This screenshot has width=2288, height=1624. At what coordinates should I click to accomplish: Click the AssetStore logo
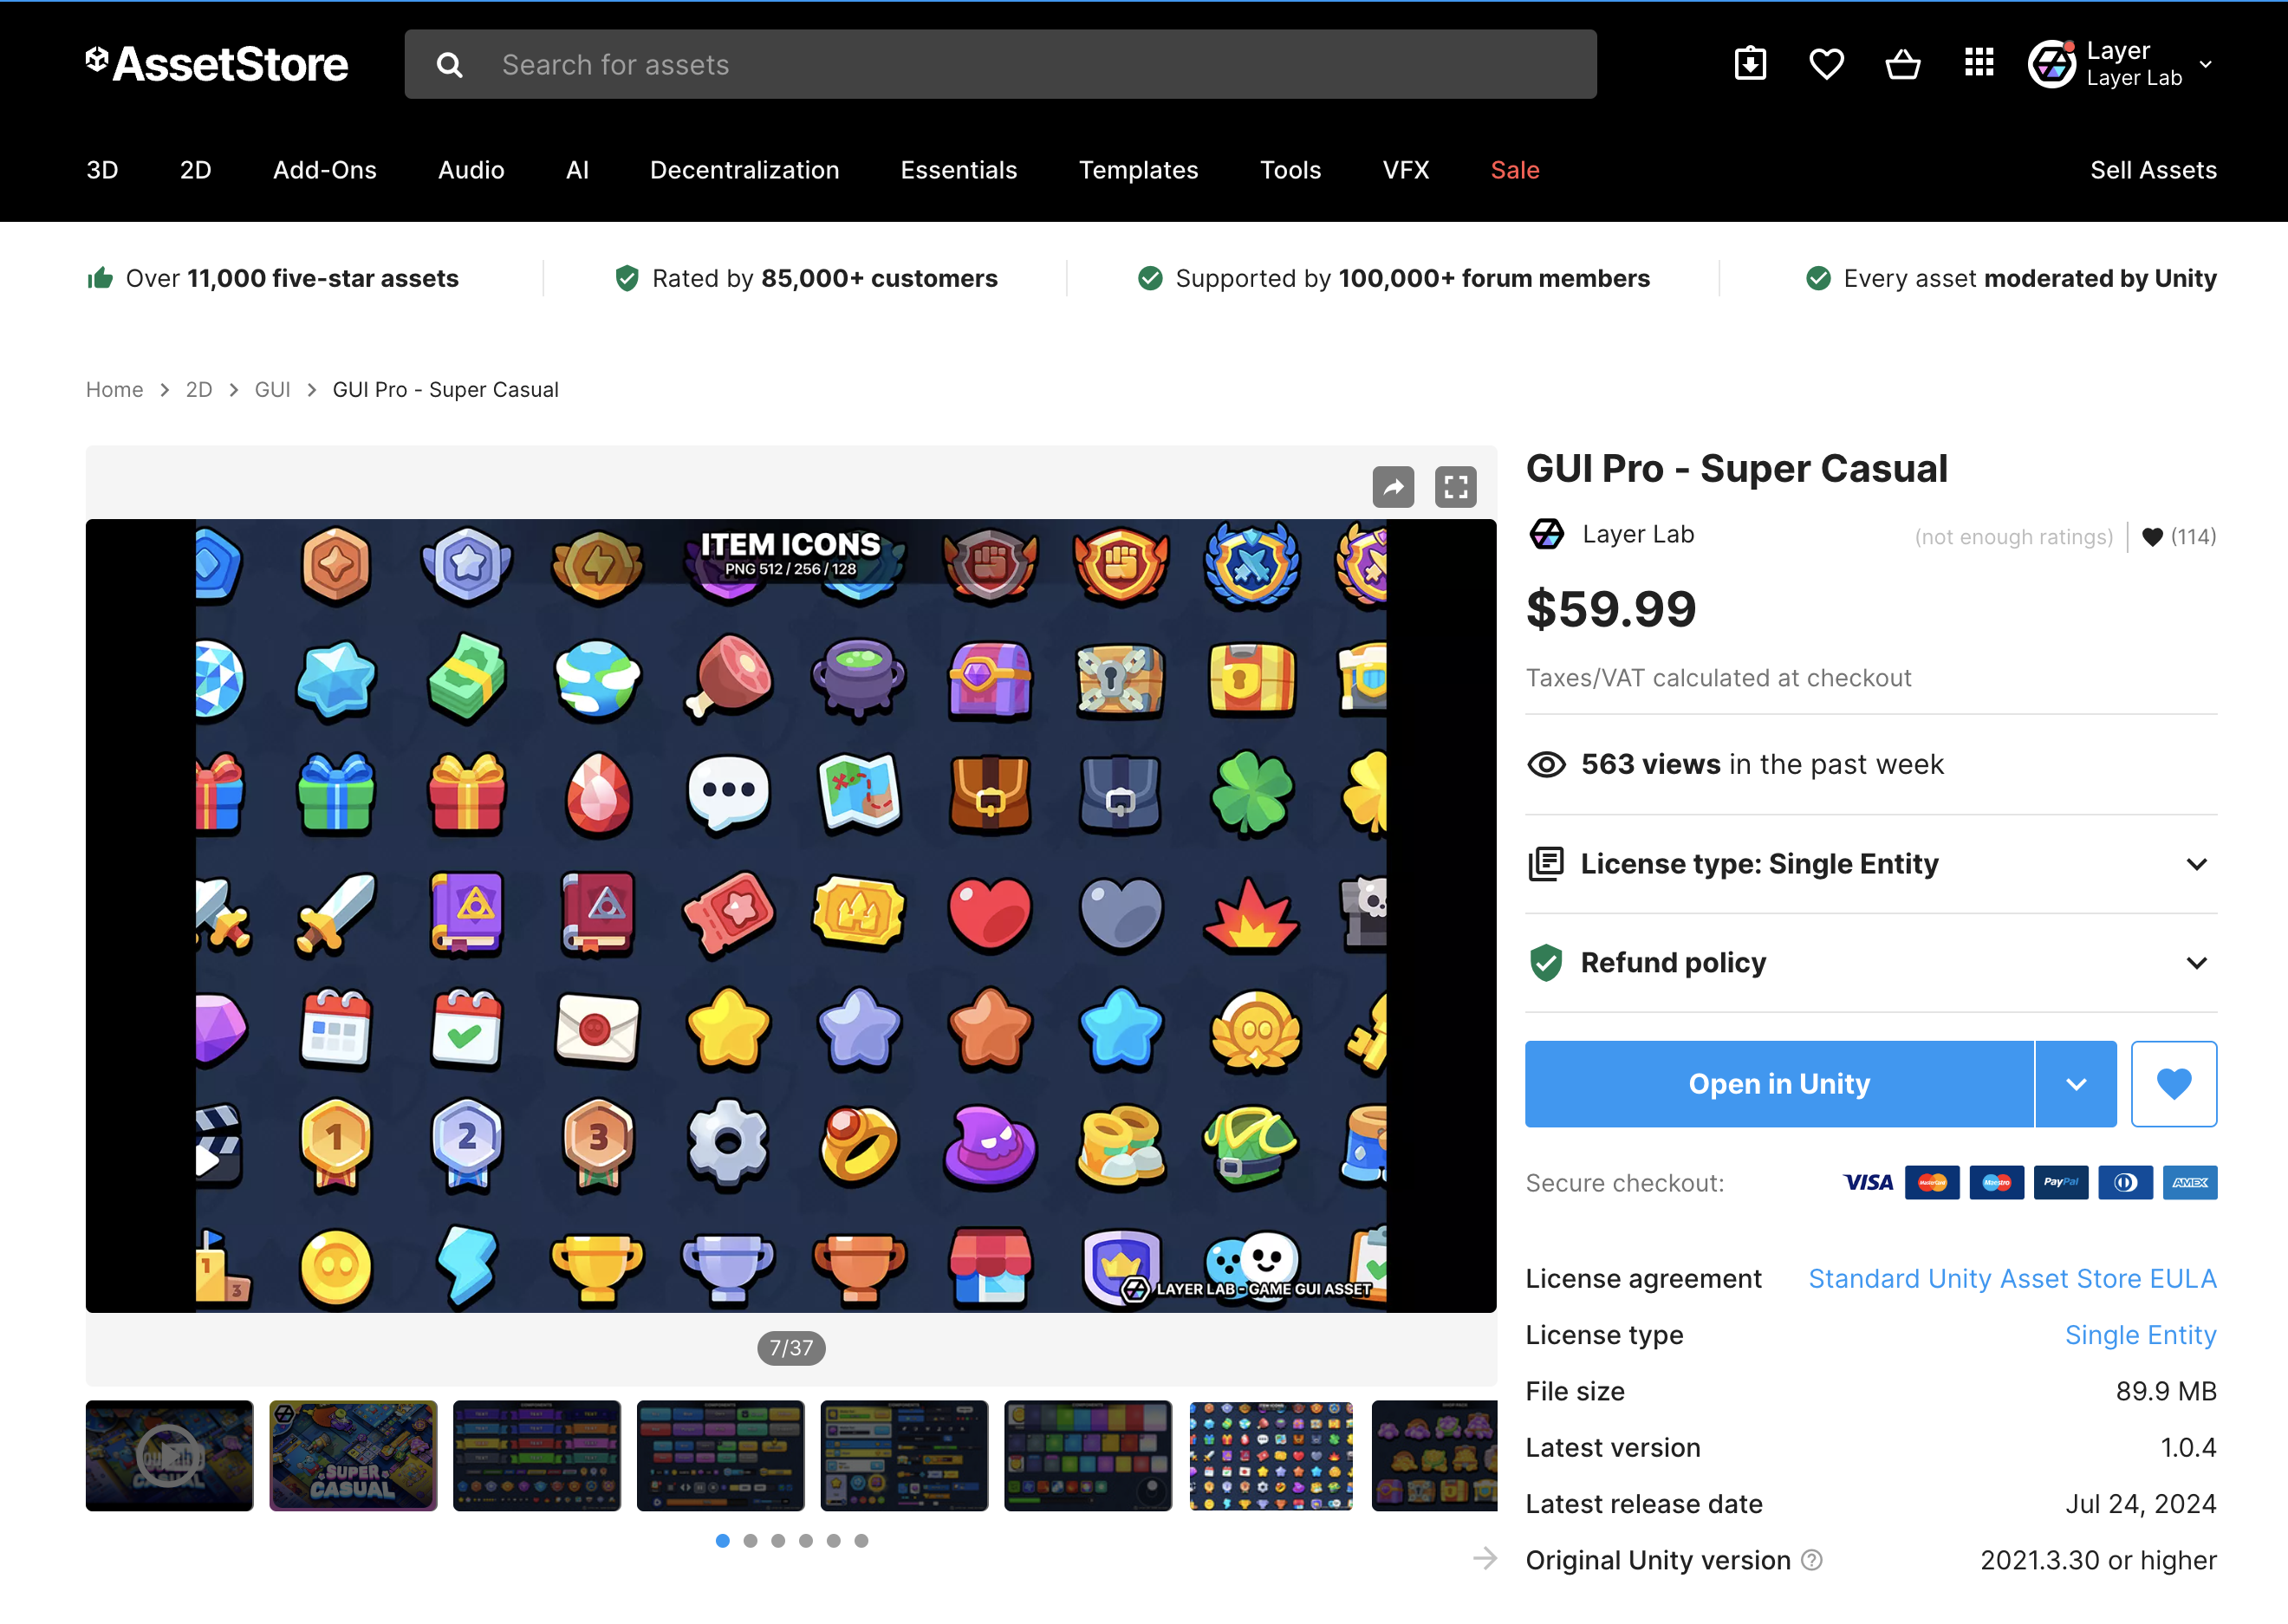[x=217, y=64]
